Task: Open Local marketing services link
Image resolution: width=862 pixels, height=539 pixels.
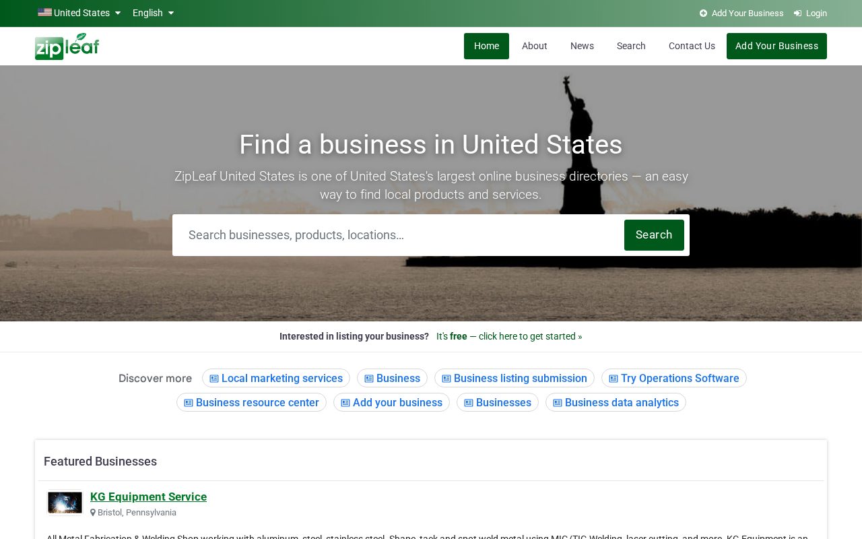Action: (x=276, y=378)
